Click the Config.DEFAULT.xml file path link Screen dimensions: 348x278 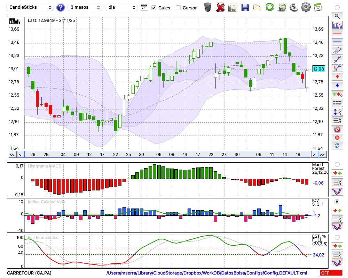point(207,273)
